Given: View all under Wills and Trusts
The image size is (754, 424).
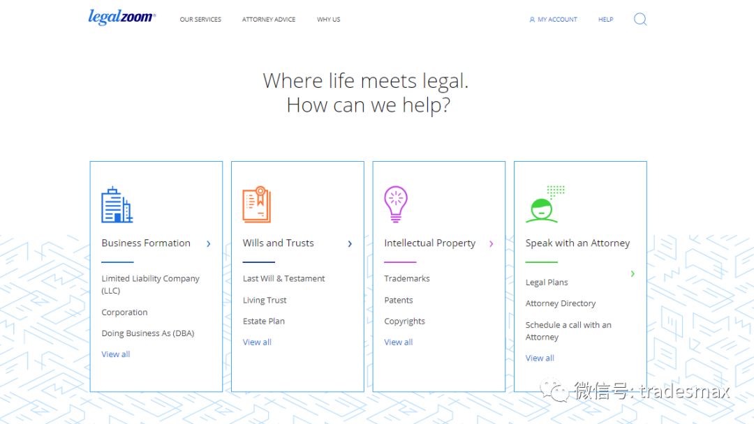Looking at the screenshot, I should pos(257,342).
